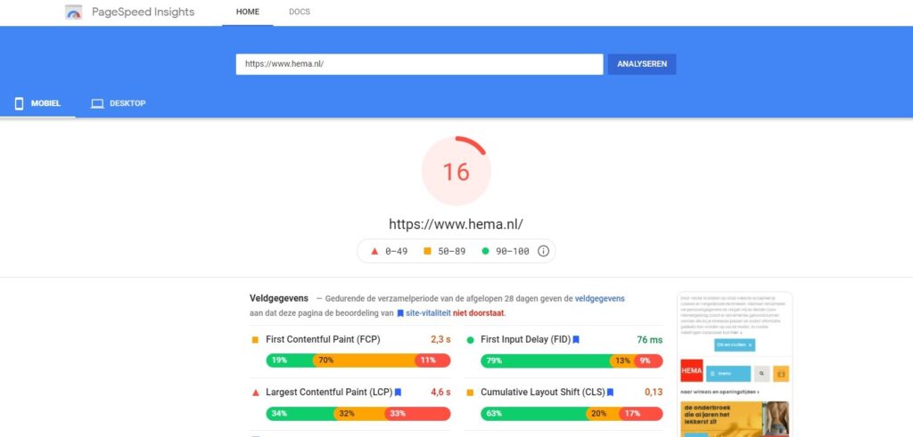Click the search icon in the preview

coord(761,374)
